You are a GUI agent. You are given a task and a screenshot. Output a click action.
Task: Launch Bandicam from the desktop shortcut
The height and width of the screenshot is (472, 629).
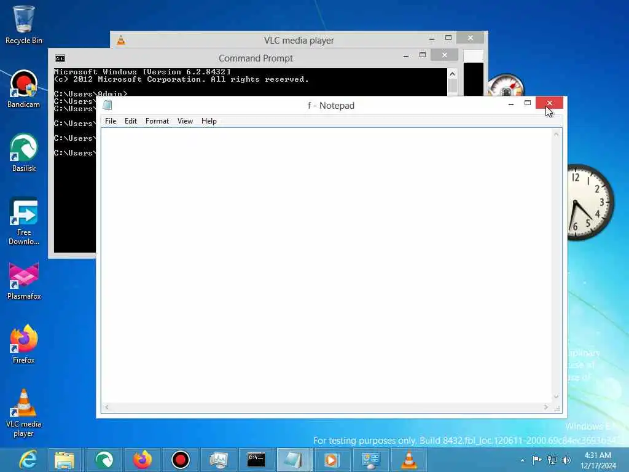(x=24, y=89)
